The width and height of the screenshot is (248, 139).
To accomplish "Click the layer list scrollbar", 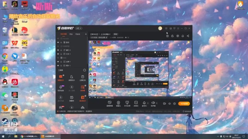I will pos(87,50).
